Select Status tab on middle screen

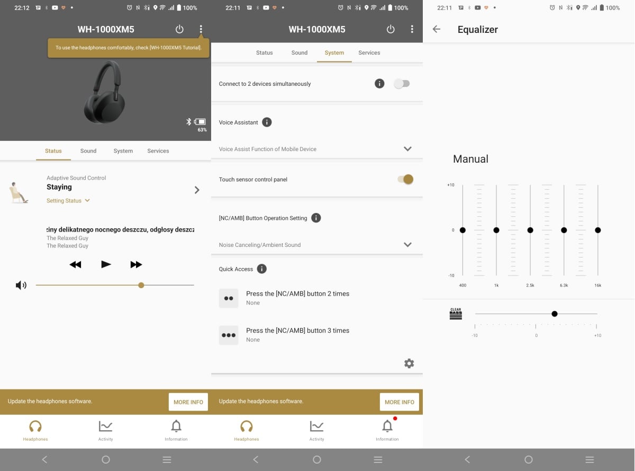coord(265,52)
